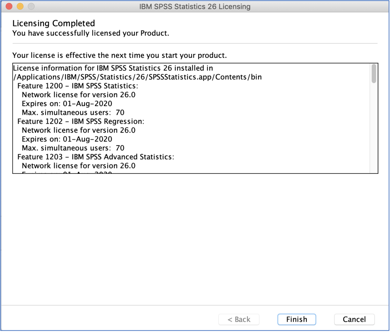Click the license info scrollbar thumb
The height and width of the screenshot is (332, 391).
[374, 74]
